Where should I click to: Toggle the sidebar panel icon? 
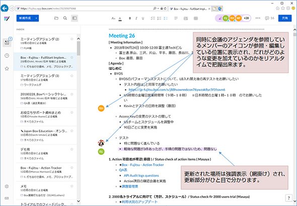75,18
